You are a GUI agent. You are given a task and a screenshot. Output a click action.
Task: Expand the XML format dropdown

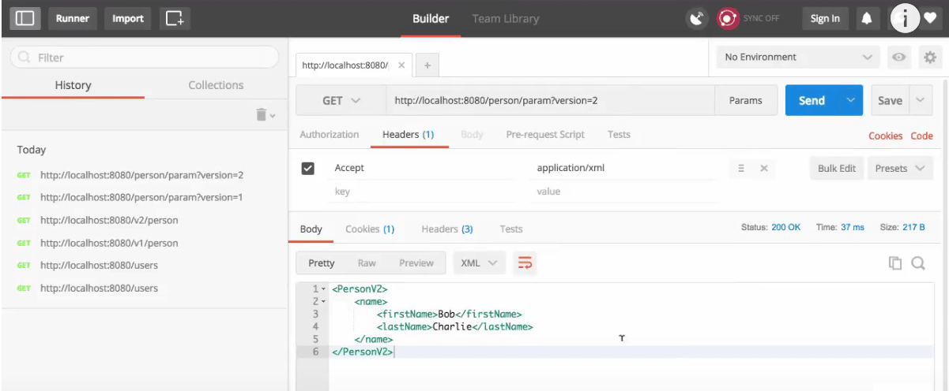coord(479,263)
